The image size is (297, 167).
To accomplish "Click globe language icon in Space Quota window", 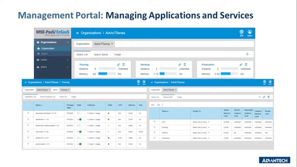I will (265, 83).
